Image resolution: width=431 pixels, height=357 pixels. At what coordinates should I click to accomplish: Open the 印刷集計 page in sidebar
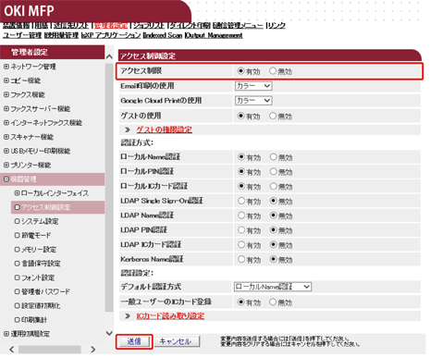point(34,320)
